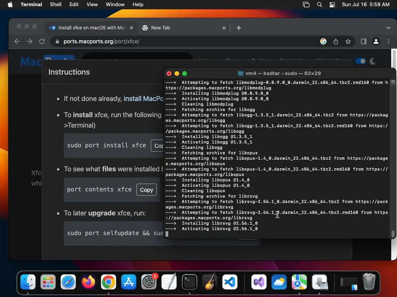Open Terminal from the Dock
The image size is (397, 297).
[x=189, y=282]
